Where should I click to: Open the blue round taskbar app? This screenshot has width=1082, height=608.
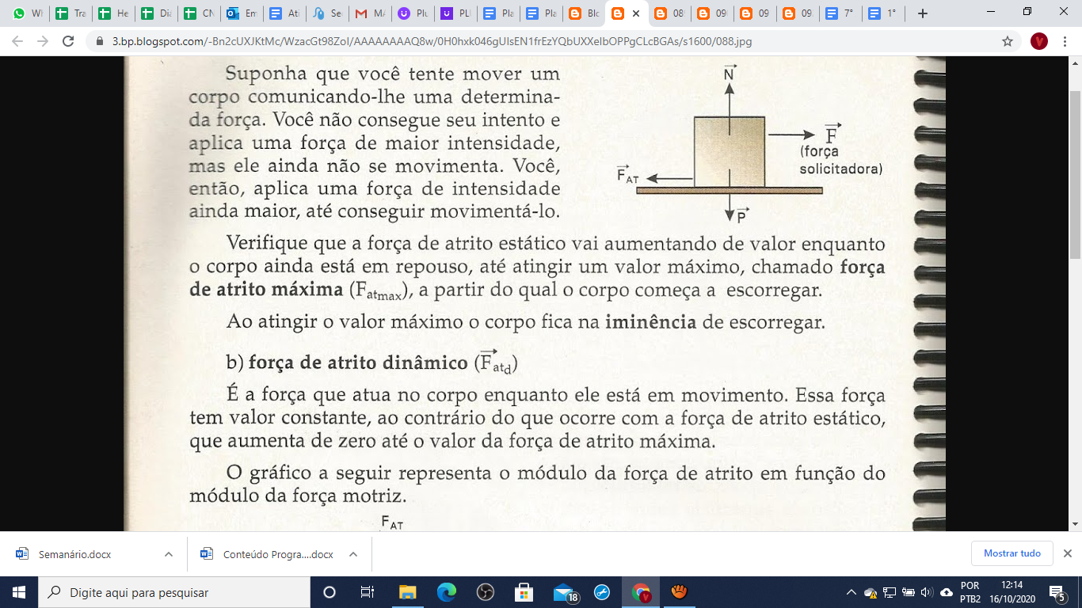[601, 592]
